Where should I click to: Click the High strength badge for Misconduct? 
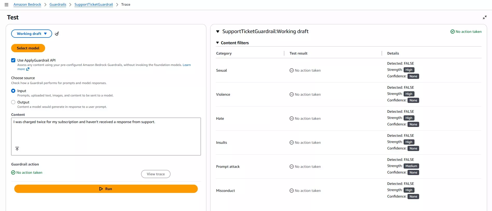409,190
